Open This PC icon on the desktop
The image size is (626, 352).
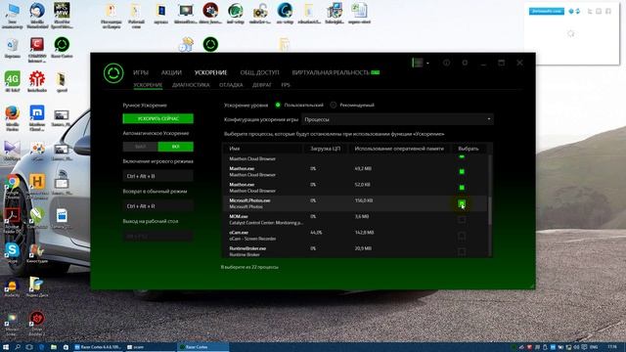[13, 16]
